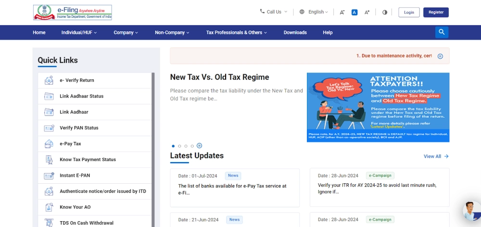Select the second carousel slide dot
Viewport: 481px width, 227px height.
[179, 146]
